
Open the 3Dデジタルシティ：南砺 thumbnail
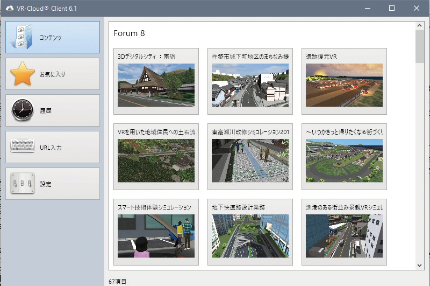coord(156,85)
